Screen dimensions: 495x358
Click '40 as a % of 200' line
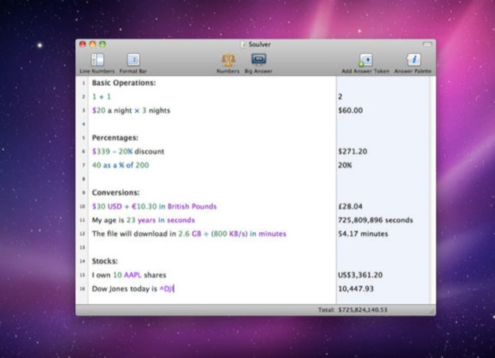121,165
